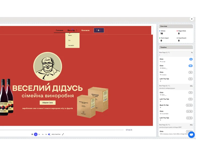Toggle the skip inactive switch
Screen dimensions: 200x150
point(49,134)
